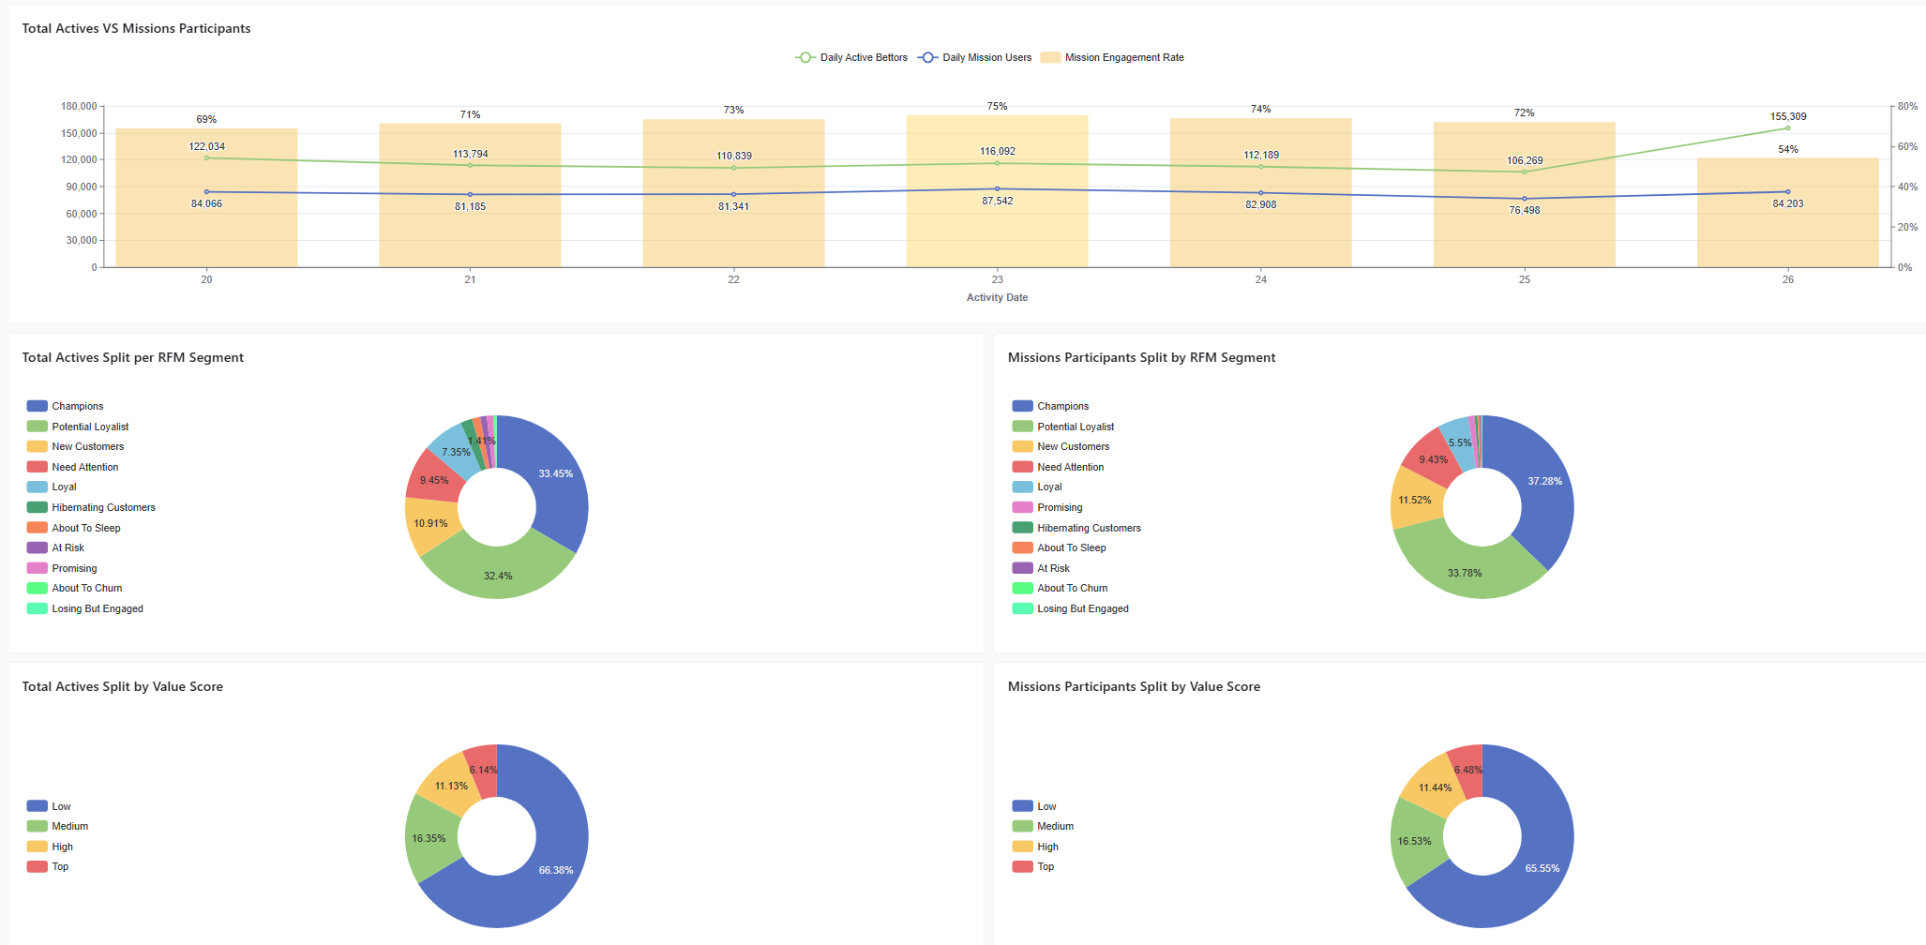Select the 33.45% Champions pie slice
Screen dimensions: 1926x945
click(x=556, y=478)
